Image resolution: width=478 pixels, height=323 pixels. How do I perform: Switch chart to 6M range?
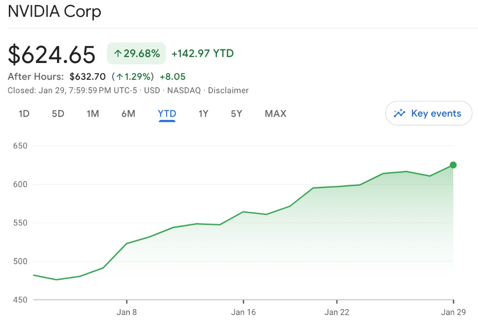[x=128, y=113]
